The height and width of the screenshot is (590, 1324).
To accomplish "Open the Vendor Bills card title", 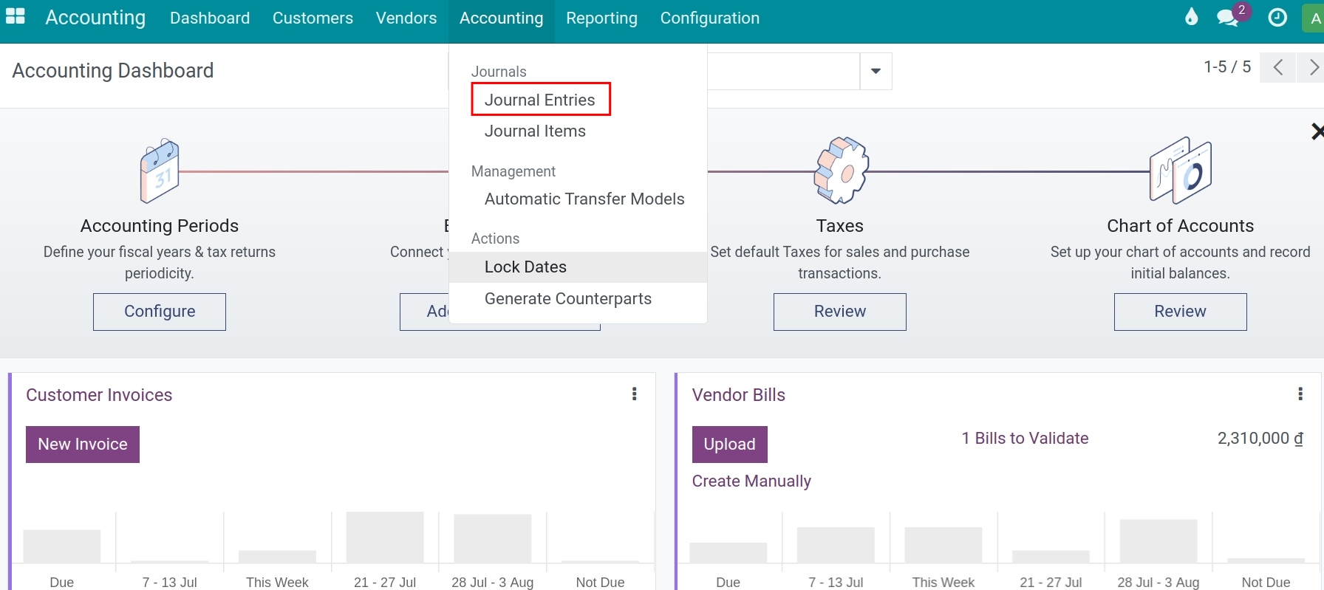I will [739, 395].
